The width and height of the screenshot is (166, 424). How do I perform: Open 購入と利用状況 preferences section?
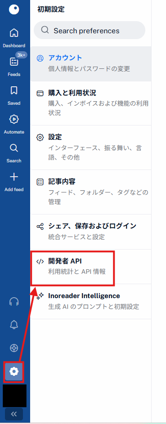click(91, 103)
